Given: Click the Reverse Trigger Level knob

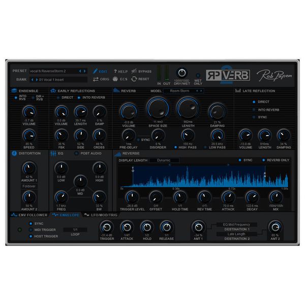Looking at the screenshot, I should [132, 197].
